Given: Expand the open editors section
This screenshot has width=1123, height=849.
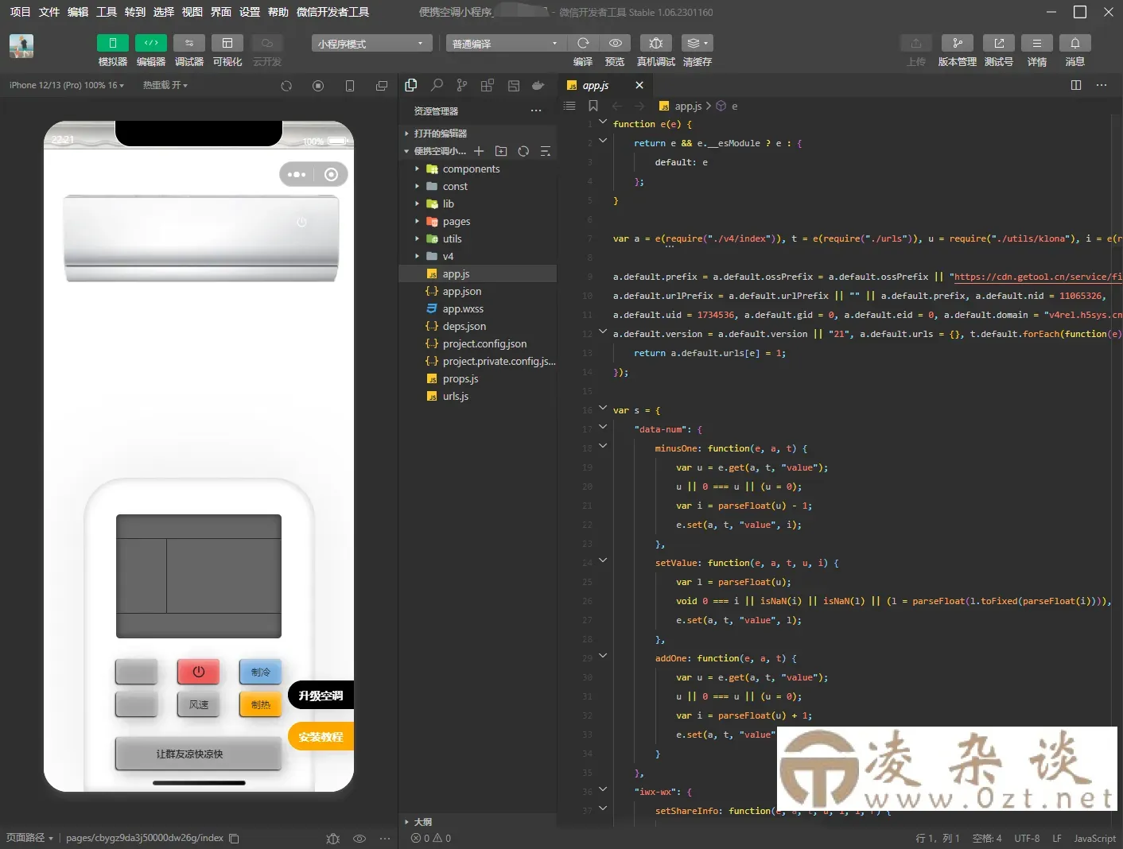Looking at the screenshot, I should pos(477,134).
